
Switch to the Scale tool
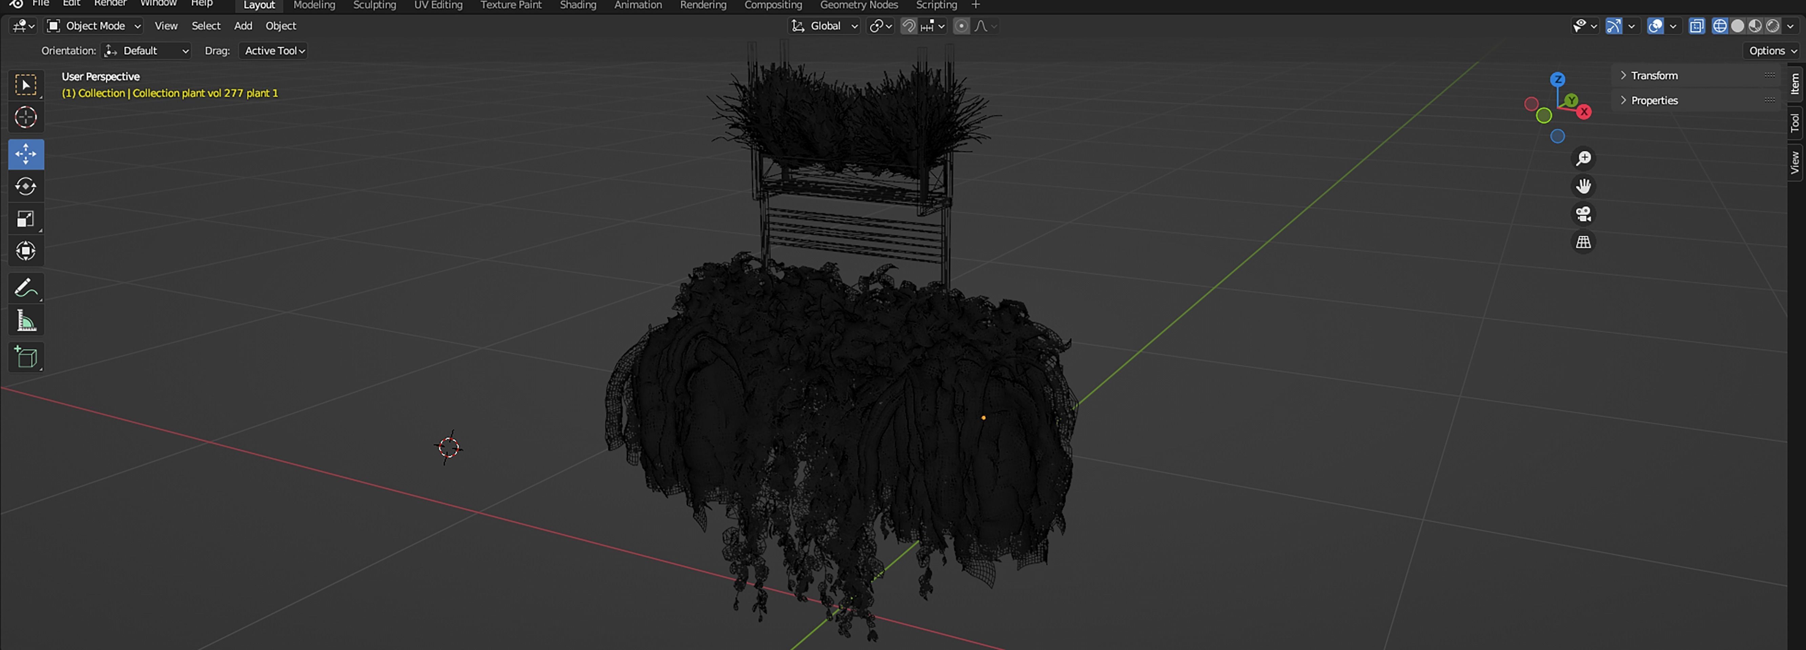(26, 219)
